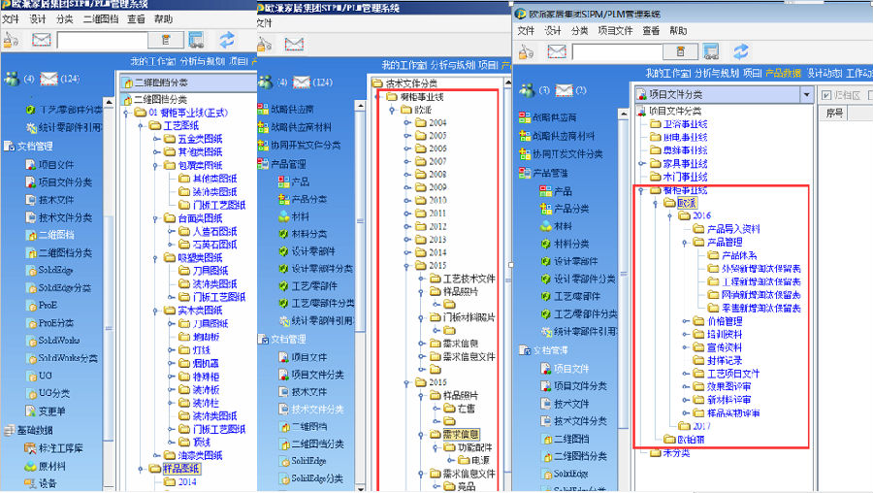873x493 pixels.
Task: Toggle the 归档区 checkbox
Action: (x=828, y=95)
